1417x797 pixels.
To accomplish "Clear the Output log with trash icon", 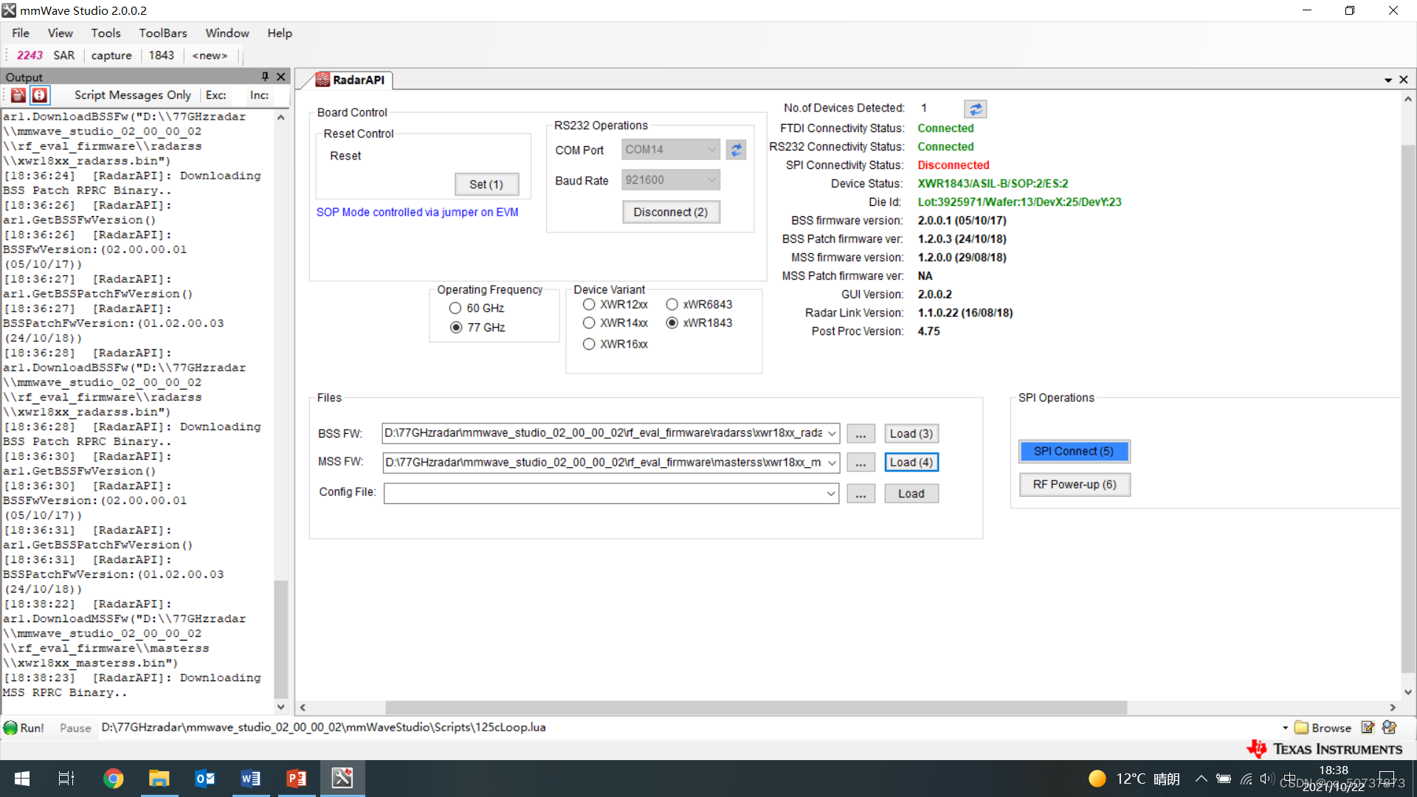I will (x=18, y=95).
